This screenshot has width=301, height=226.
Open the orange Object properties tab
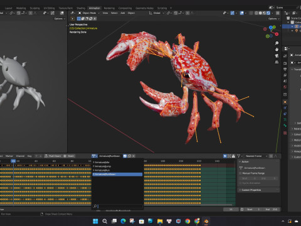pos(285,102)
